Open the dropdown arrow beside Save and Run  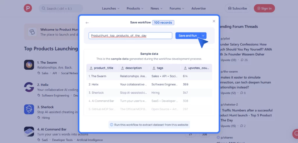tap(203, 36)
